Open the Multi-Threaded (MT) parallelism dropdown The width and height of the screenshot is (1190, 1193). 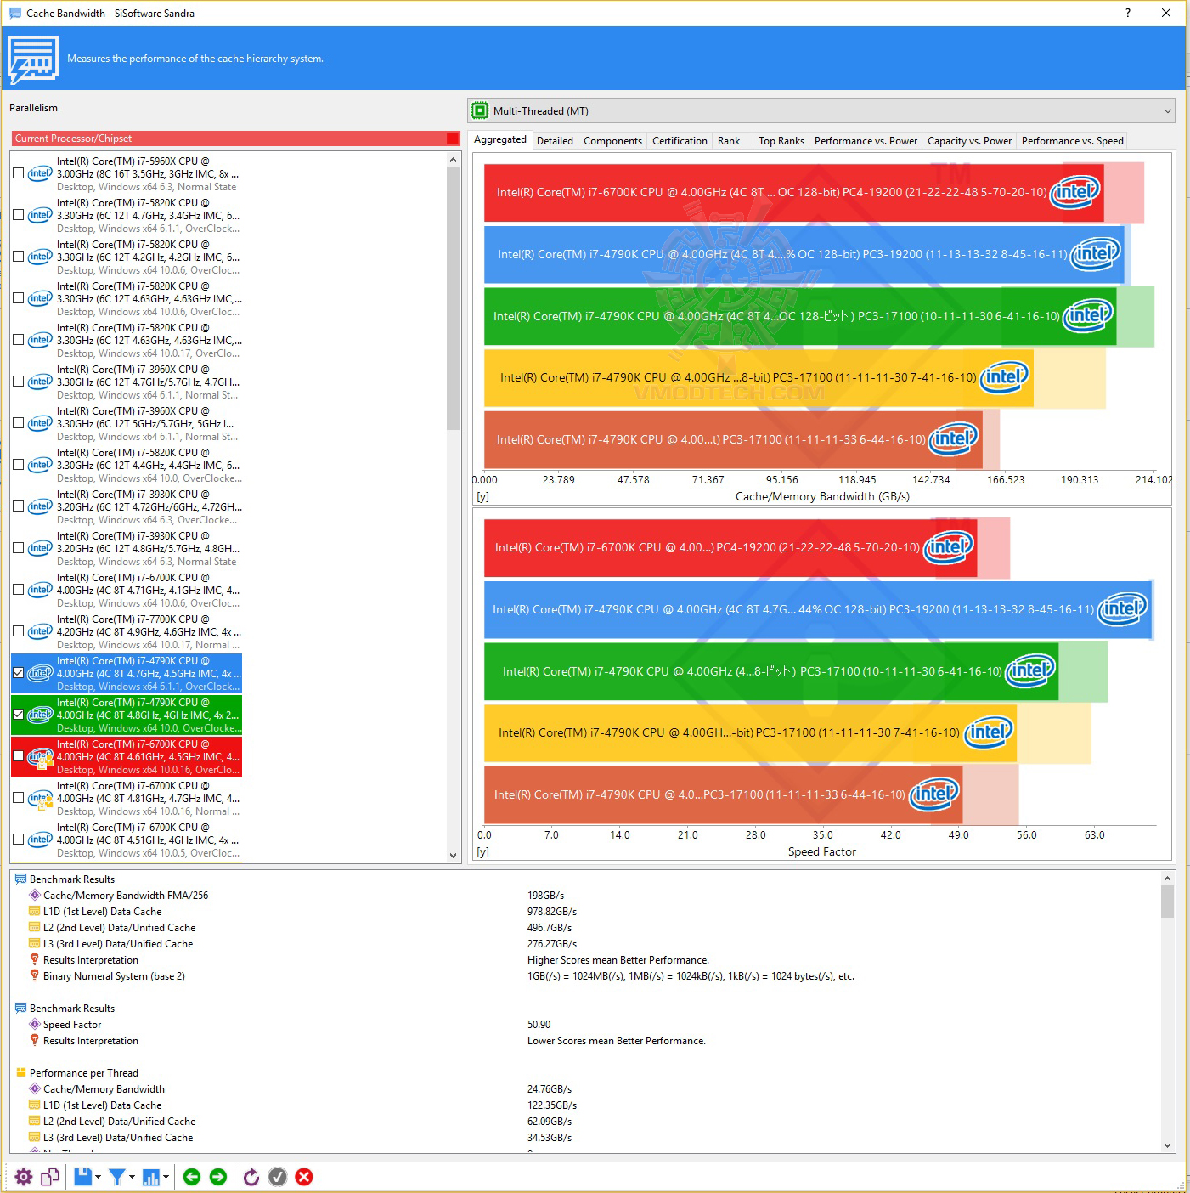(821, 110)
